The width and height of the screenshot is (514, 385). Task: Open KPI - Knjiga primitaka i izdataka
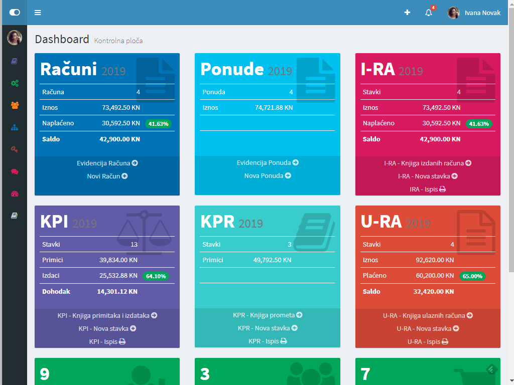pos(107,315)
